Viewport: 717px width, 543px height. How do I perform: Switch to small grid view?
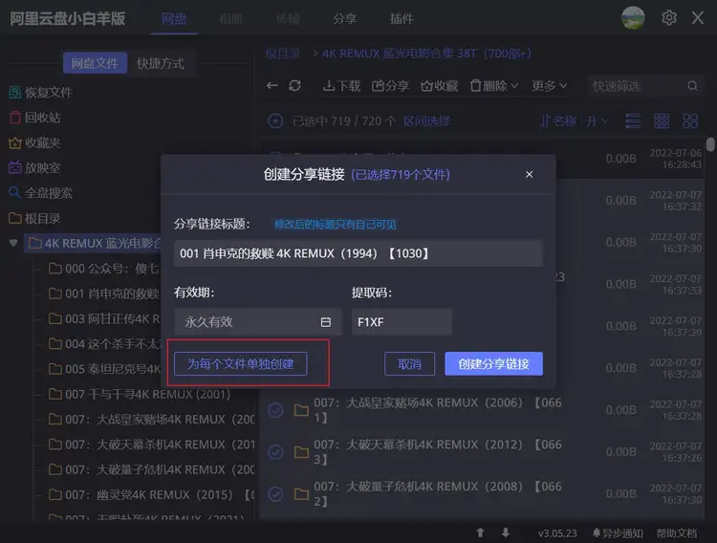(662, 121)
